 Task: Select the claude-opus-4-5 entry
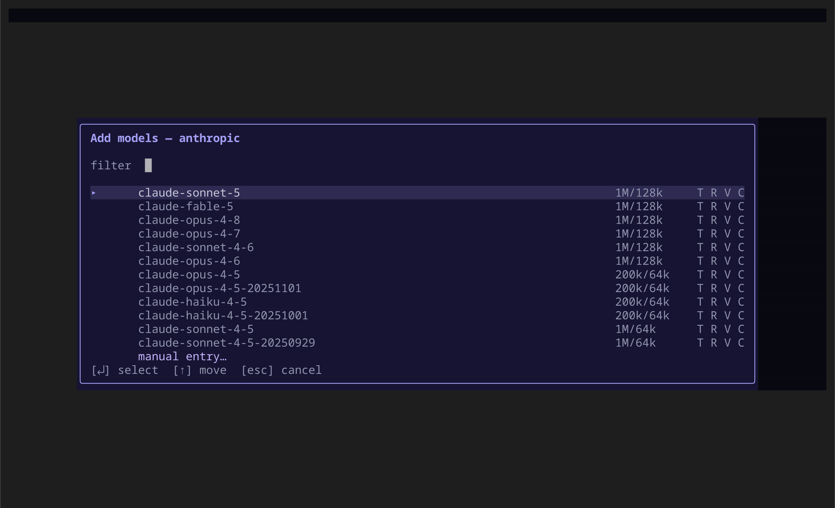click(417, 275)
